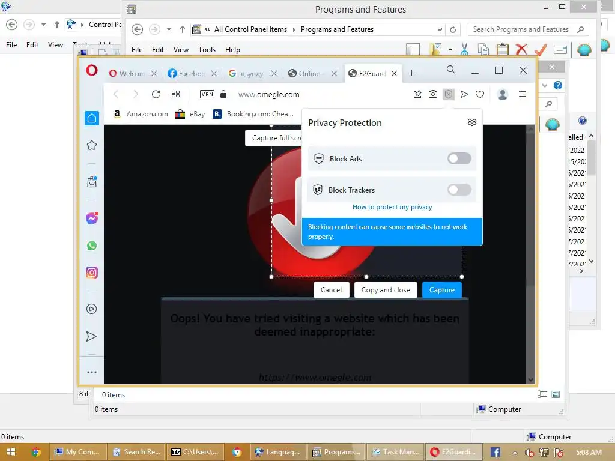Click Cut scissors in Programs and Features toolbar
615x461 pixels.
(x=464, y=49)
